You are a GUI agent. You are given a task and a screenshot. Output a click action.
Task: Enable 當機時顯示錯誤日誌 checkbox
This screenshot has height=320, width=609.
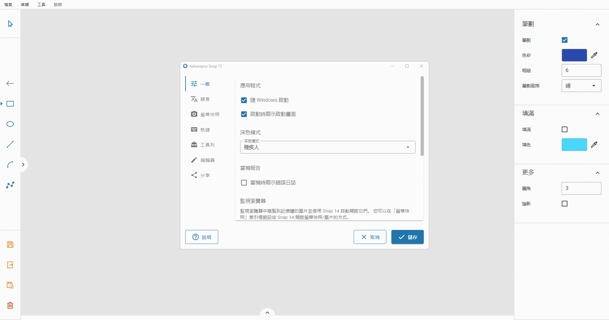[x=244, y=183]
